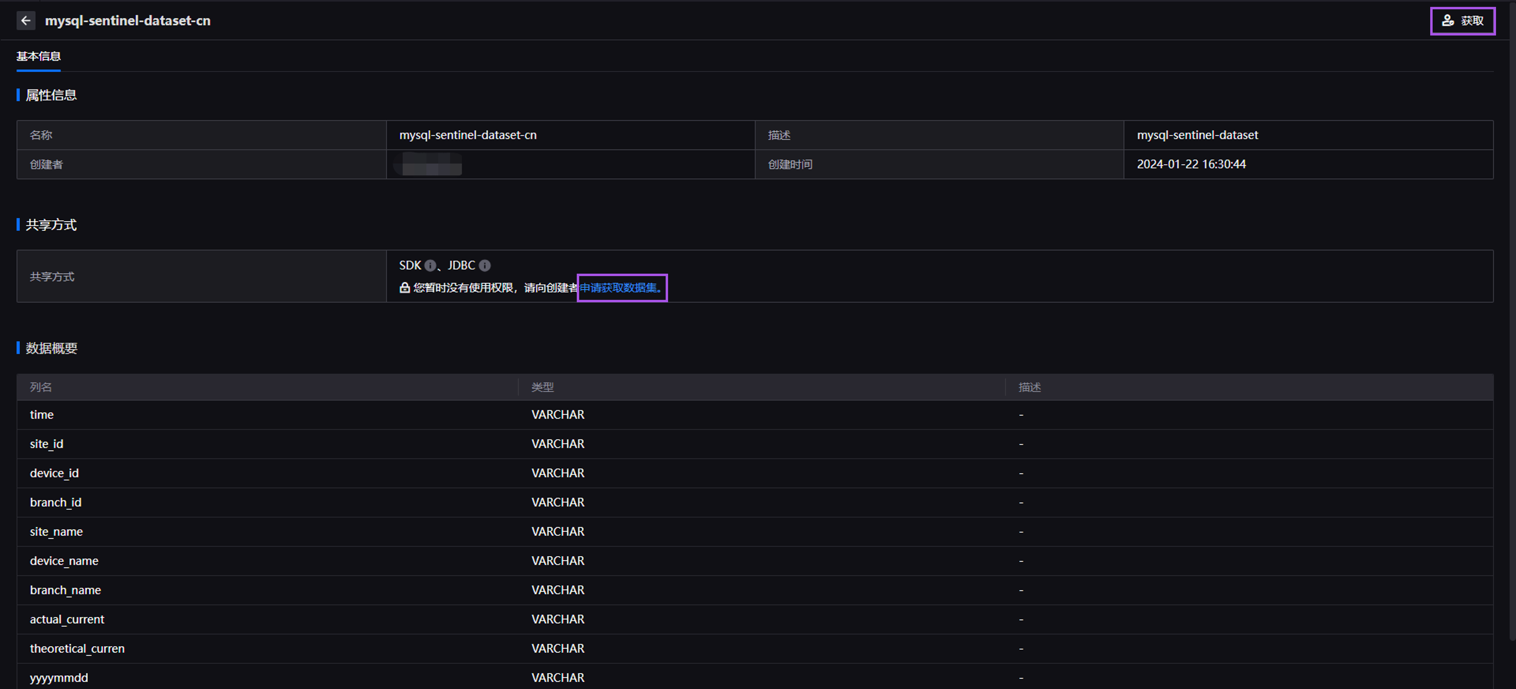Click the 数据概要 section heading

(x=51, y=348)
